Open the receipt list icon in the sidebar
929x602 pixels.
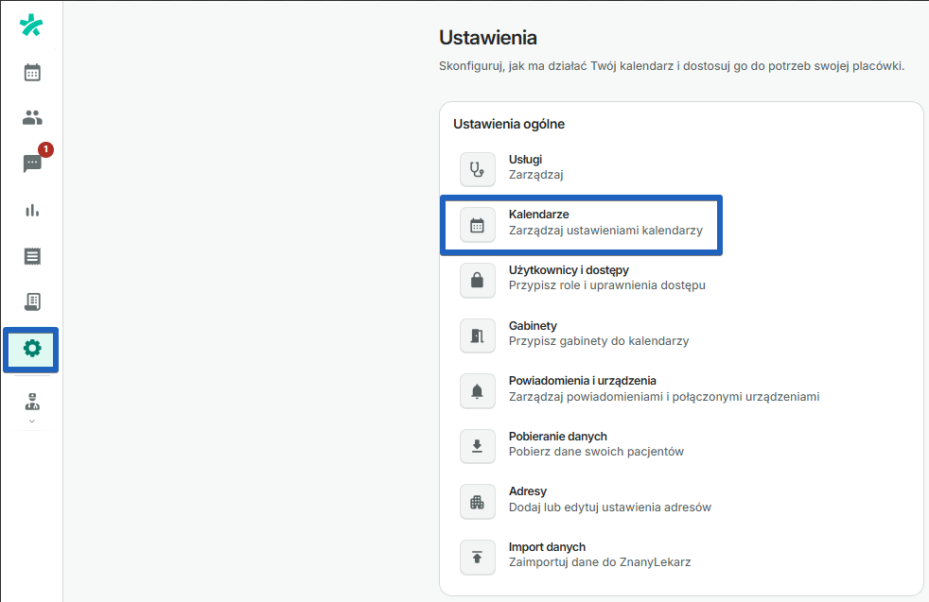pyautogui.click(x=31, y=255)
